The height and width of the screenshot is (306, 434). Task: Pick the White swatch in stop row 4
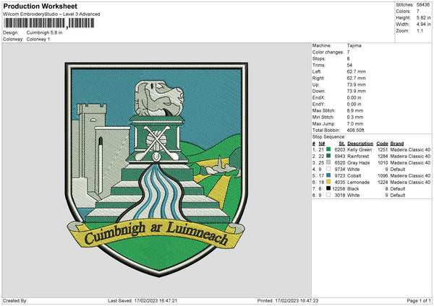click(x=328, y=169)
